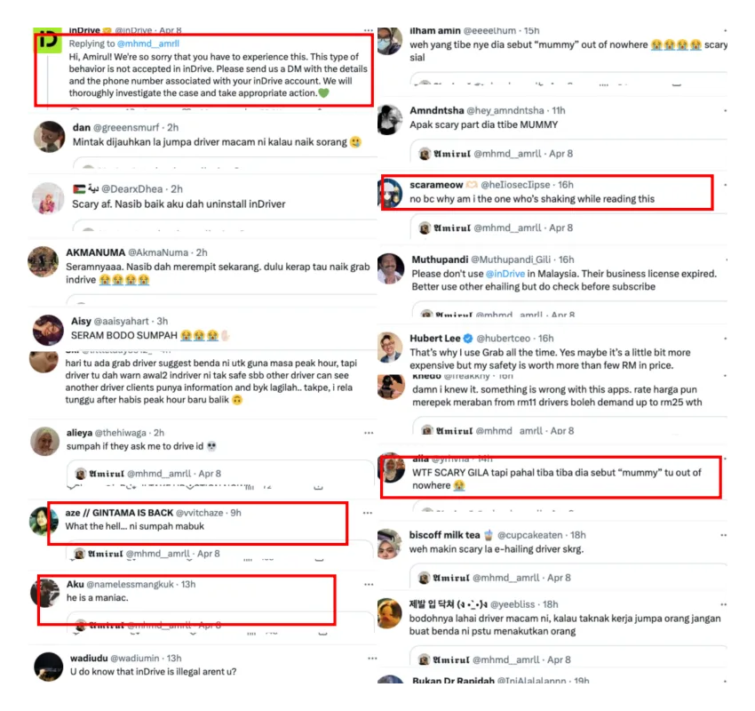Open more options on inDrive's reply
755x711 pixels.
click(x=369, y=30)
